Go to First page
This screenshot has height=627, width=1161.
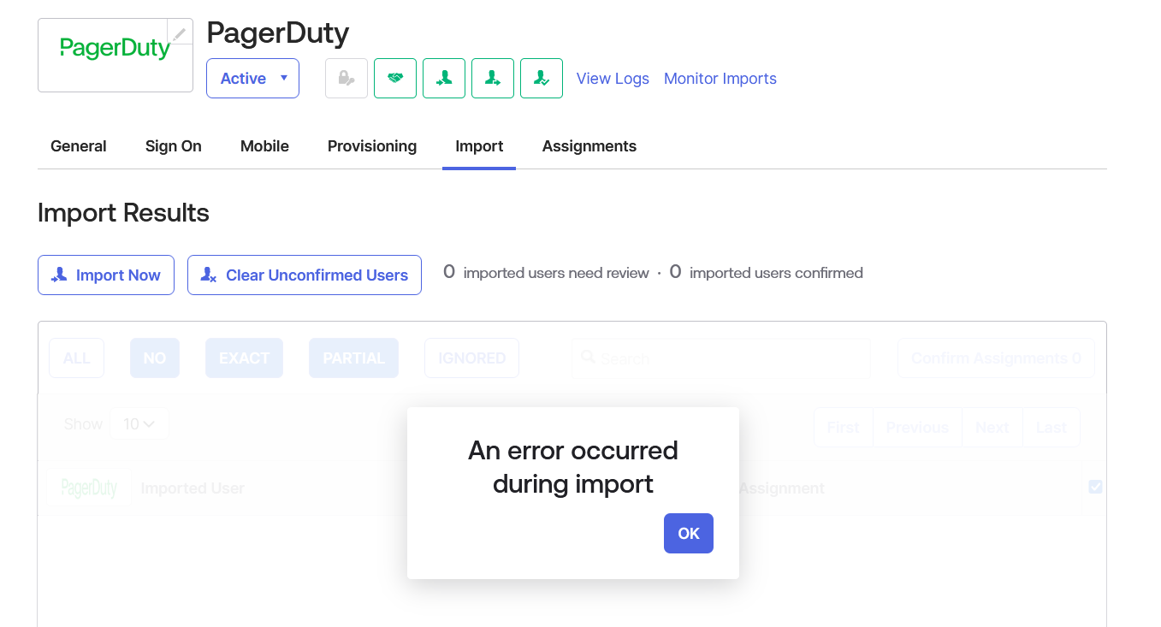click(x=843, y=428)
